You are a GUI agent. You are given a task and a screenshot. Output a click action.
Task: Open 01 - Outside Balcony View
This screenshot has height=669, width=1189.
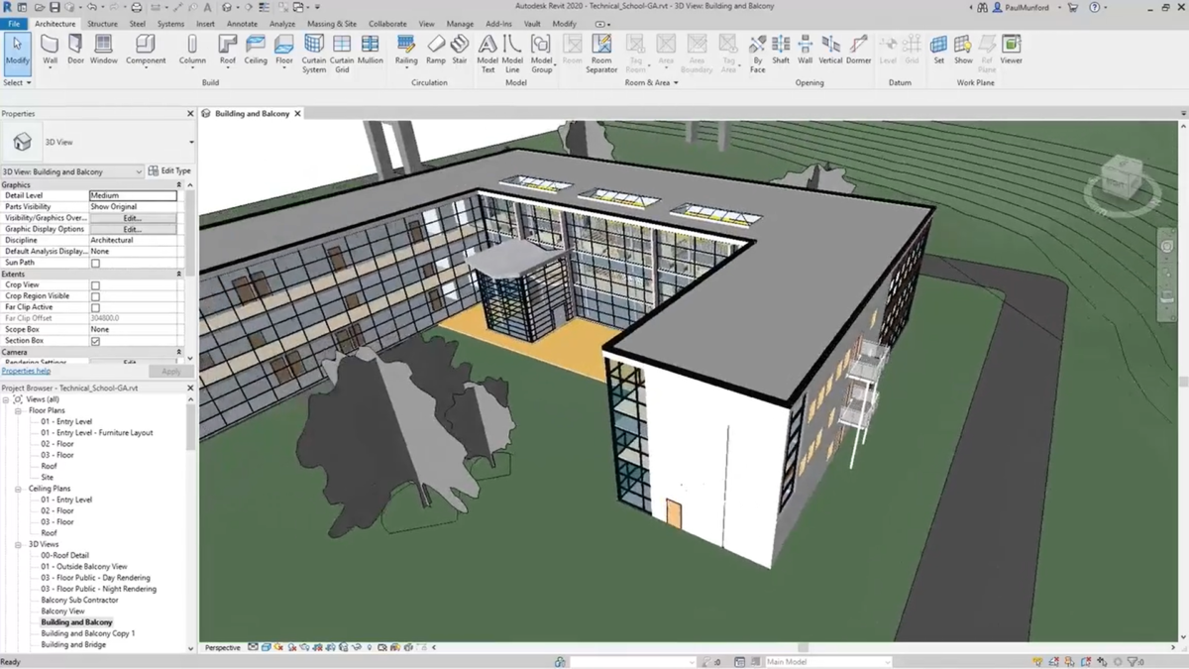(x=83, y=567)
